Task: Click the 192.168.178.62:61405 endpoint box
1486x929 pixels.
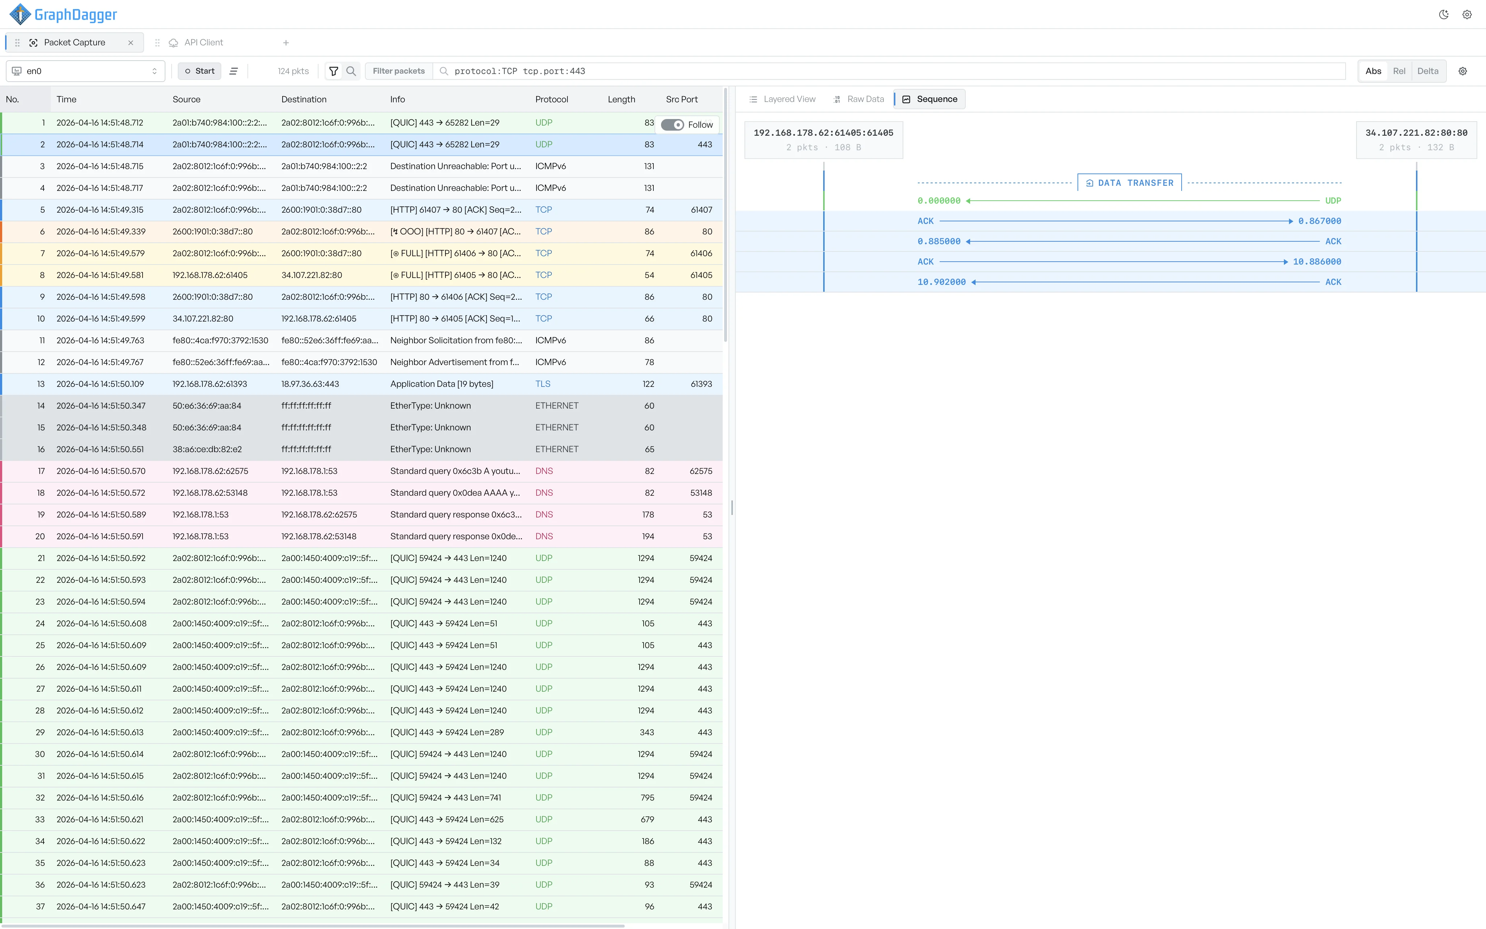Action: pos(824,140)
